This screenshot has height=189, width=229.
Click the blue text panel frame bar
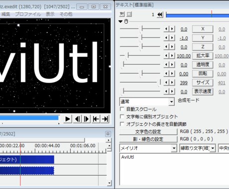pos(198,15)
